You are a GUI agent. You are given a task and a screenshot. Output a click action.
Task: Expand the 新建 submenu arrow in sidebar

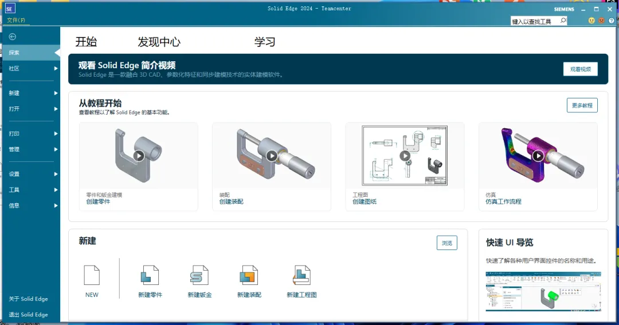pyautogui.click(x=56, y=93)
